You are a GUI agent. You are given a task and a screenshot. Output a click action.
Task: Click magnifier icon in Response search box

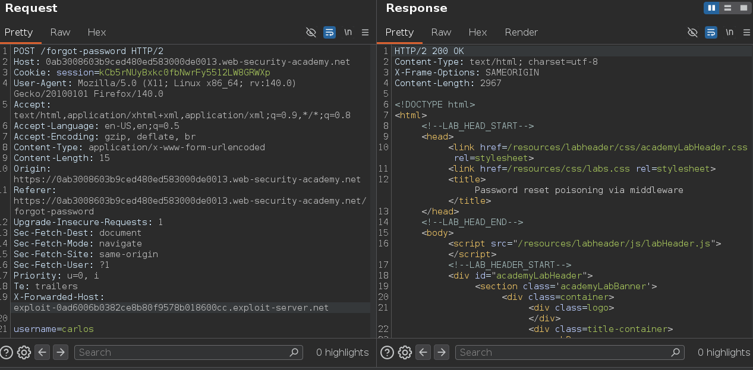click(x=675, y=352)
